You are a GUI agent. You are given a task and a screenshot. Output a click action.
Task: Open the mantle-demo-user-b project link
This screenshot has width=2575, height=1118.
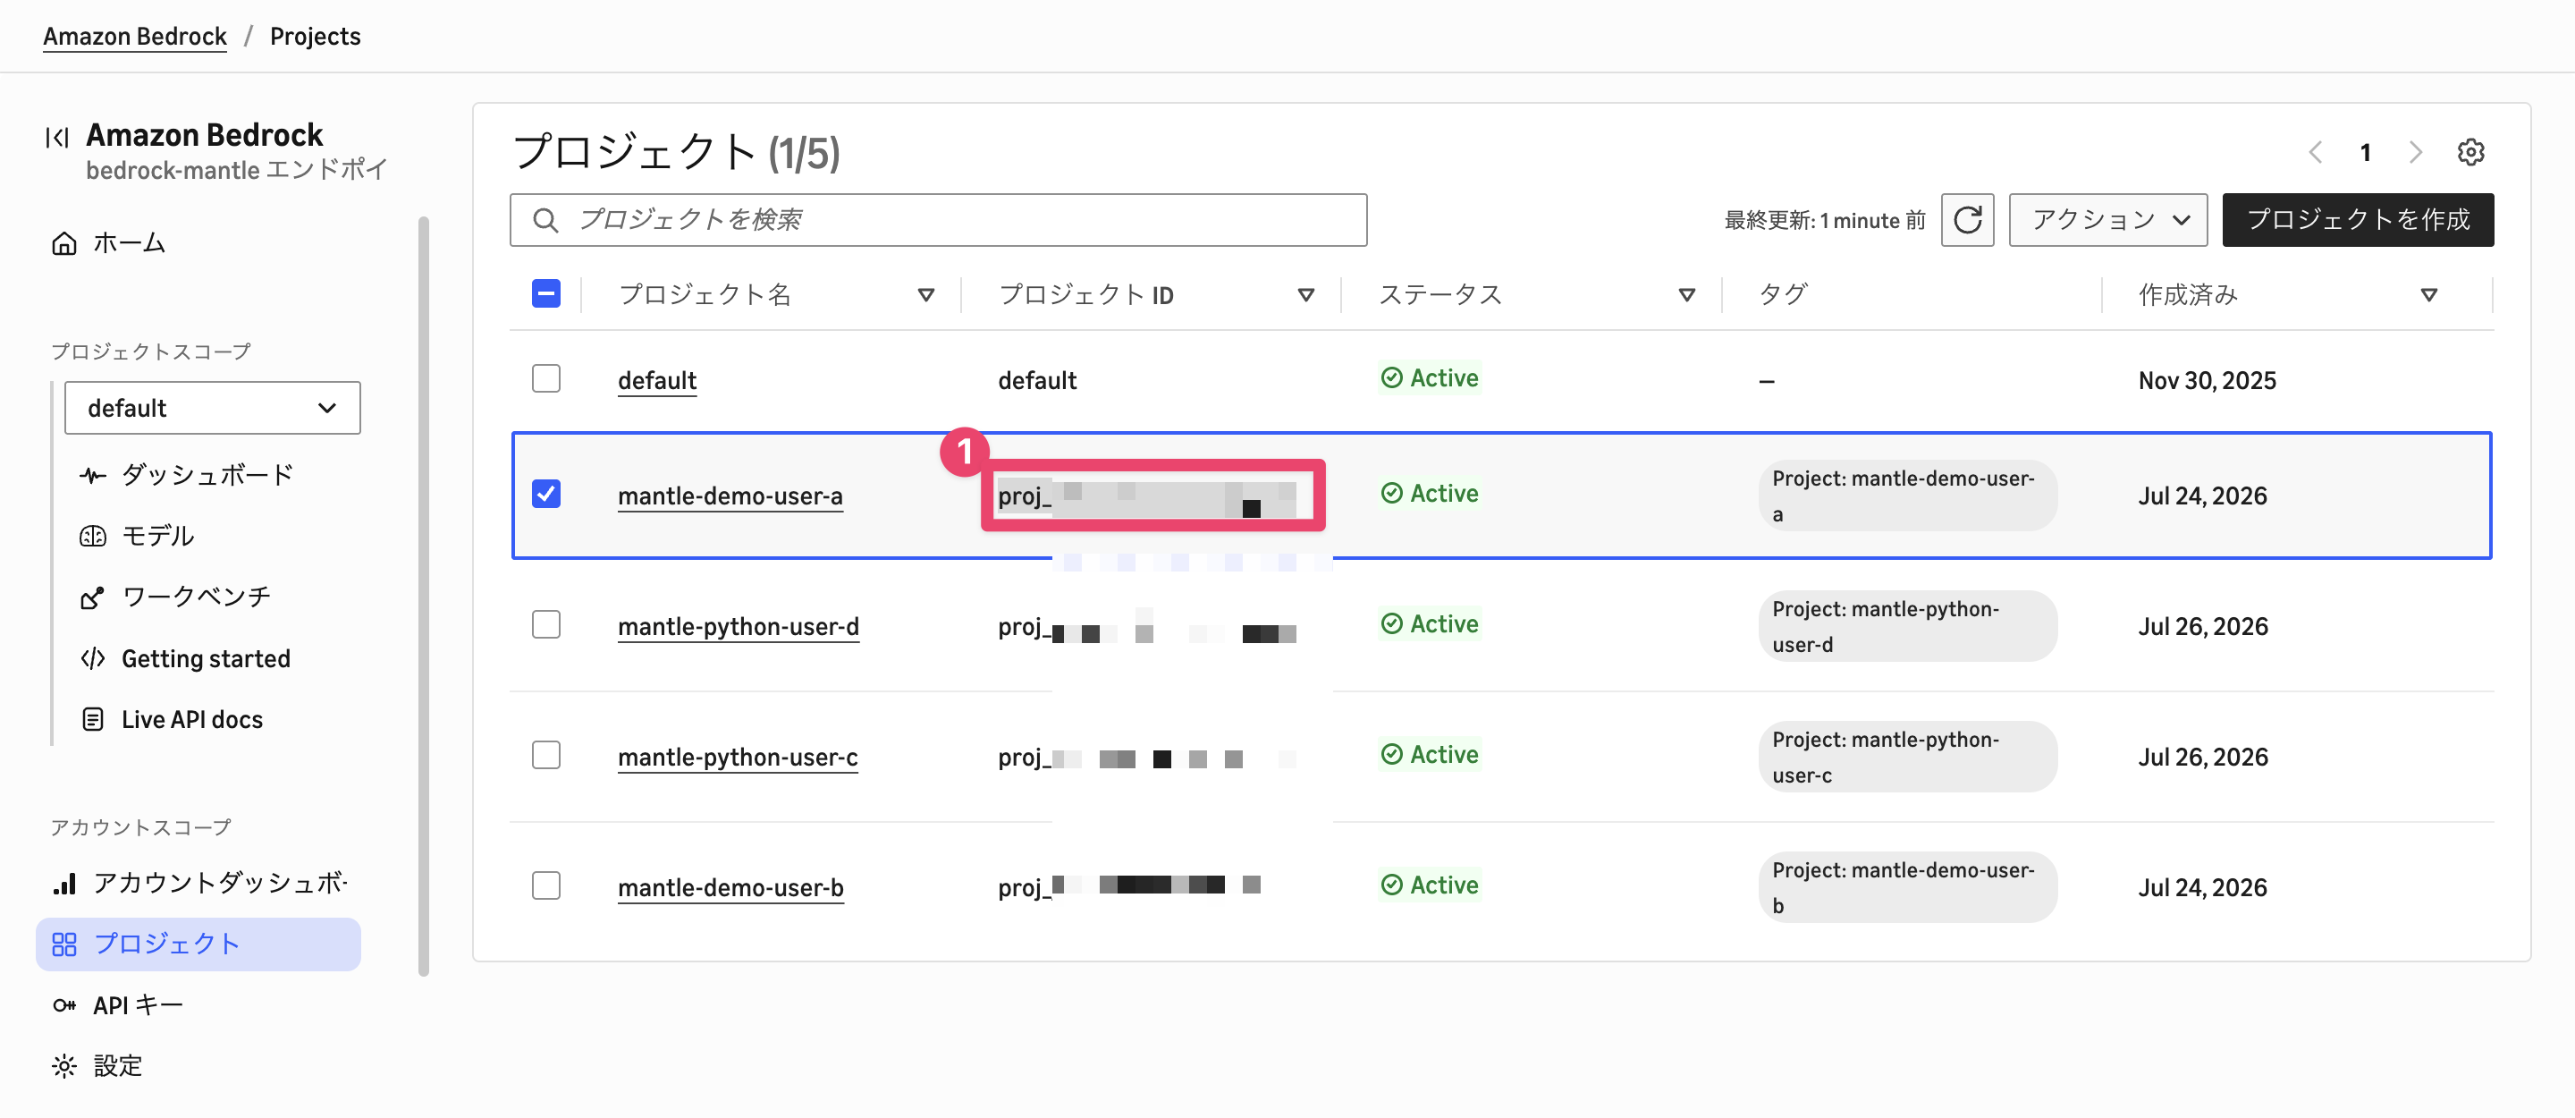(730, 888)
